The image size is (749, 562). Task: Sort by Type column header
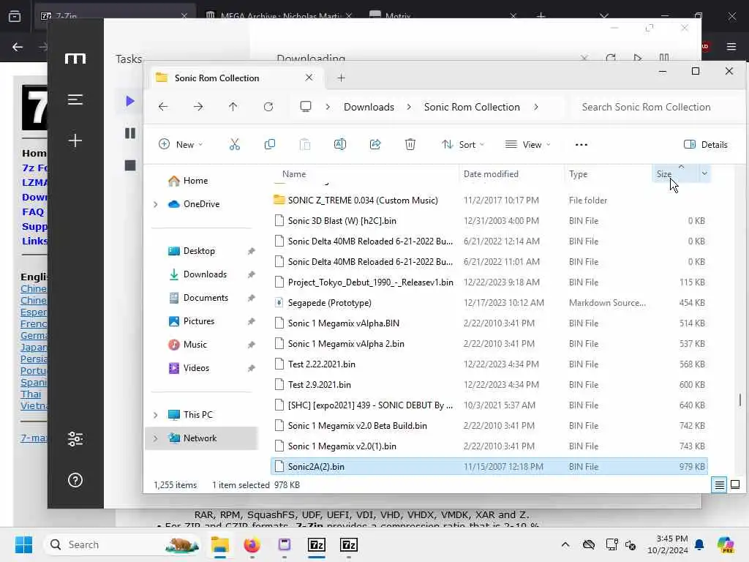[x=578, y=174]
